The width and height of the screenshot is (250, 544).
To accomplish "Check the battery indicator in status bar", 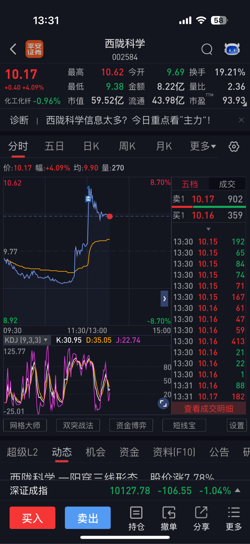I will tap(219, 21).
